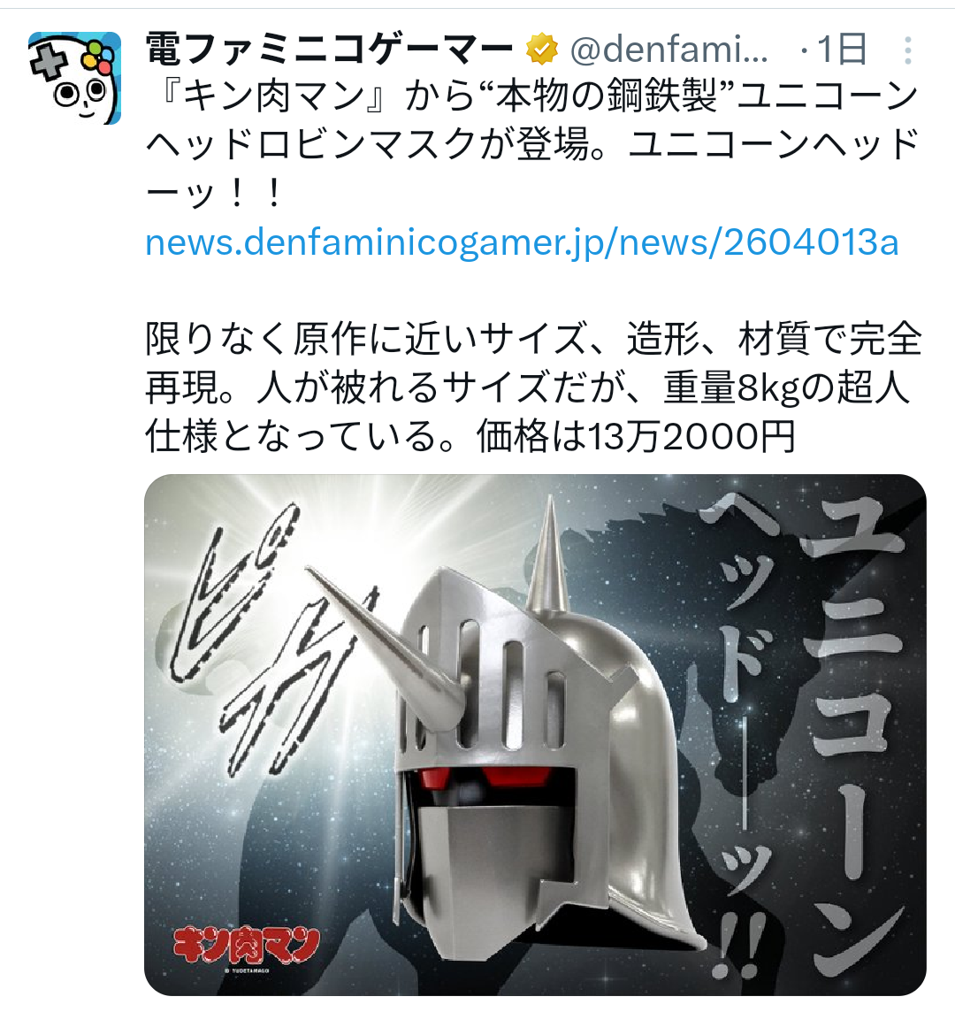955x1012 pixels.
Task: Open the Robin Mask helmet image
Action: (536, 735)
